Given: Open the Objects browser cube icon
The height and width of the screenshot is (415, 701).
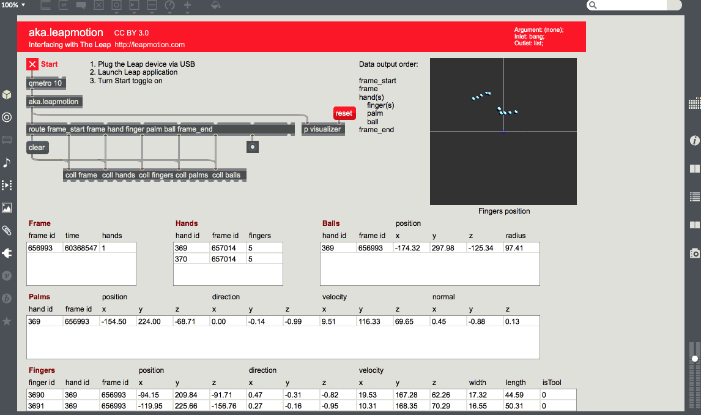Looking at the screenshot, I should 7,94.
